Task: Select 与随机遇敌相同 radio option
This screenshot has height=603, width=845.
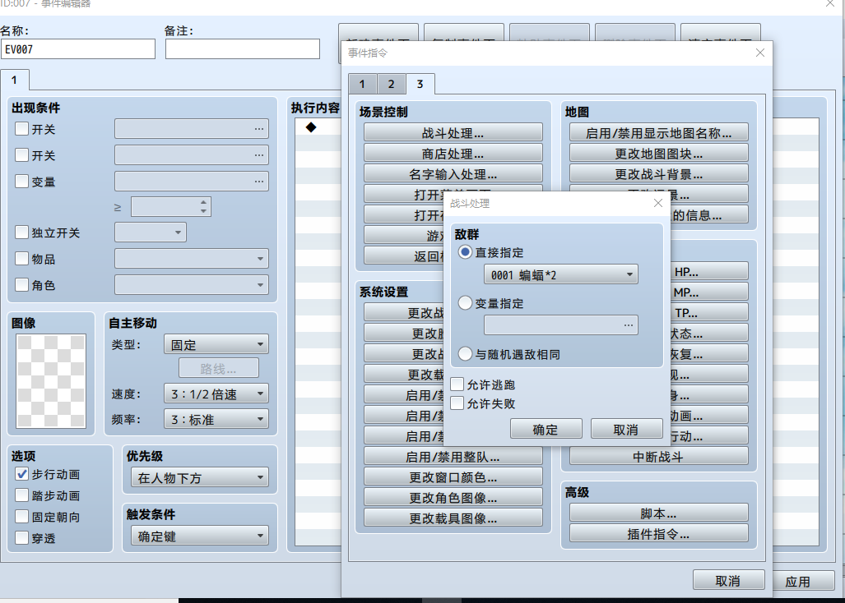Action: coord(465,354)
